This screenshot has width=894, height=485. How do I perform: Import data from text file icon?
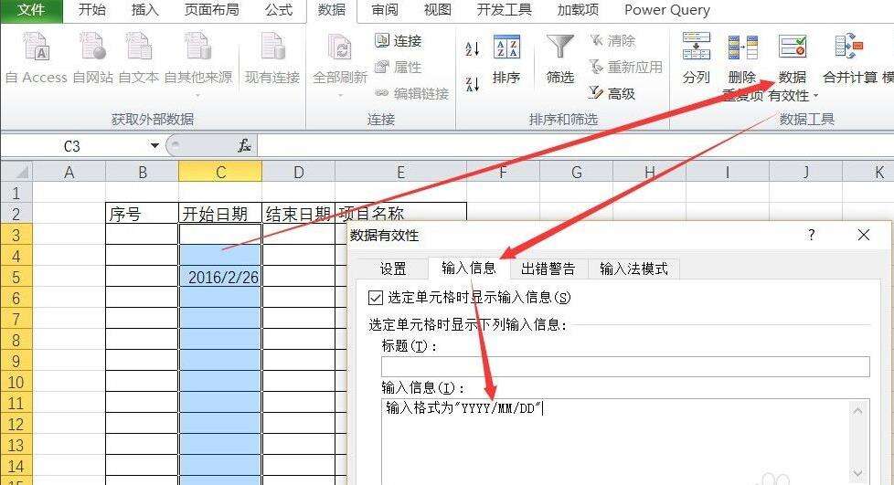(139, 47)
